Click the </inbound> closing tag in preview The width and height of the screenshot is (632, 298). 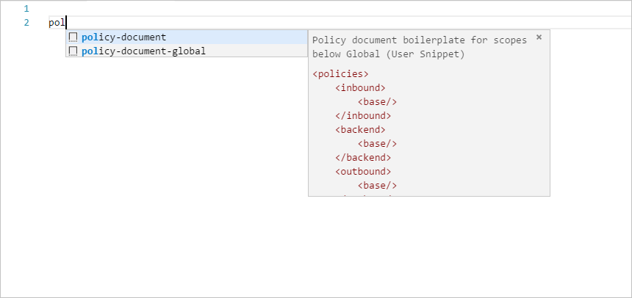363,115
